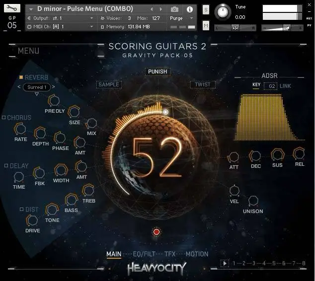The height and width of the screenshot is (281, 315).
Task: Solo the instrument with S button
Action: [206, 9]
